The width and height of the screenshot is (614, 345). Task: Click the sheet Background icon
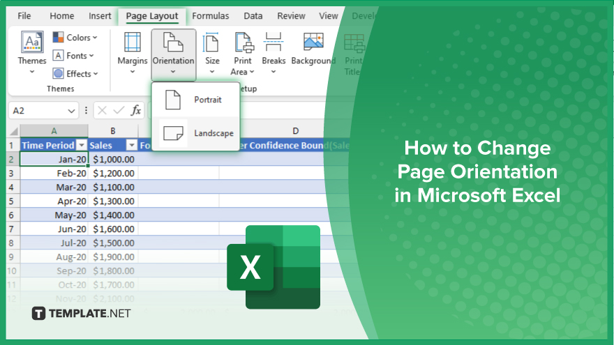click(x=313, y=43)
